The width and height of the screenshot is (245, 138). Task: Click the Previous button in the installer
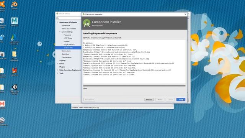tap(149, 100)
